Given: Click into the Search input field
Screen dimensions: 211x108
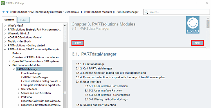Looking at the screenshot, I should [179, 12].
